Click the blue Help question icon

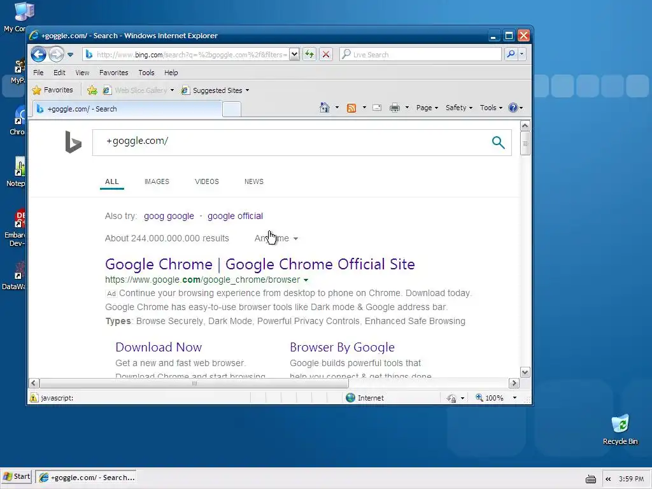513,108
